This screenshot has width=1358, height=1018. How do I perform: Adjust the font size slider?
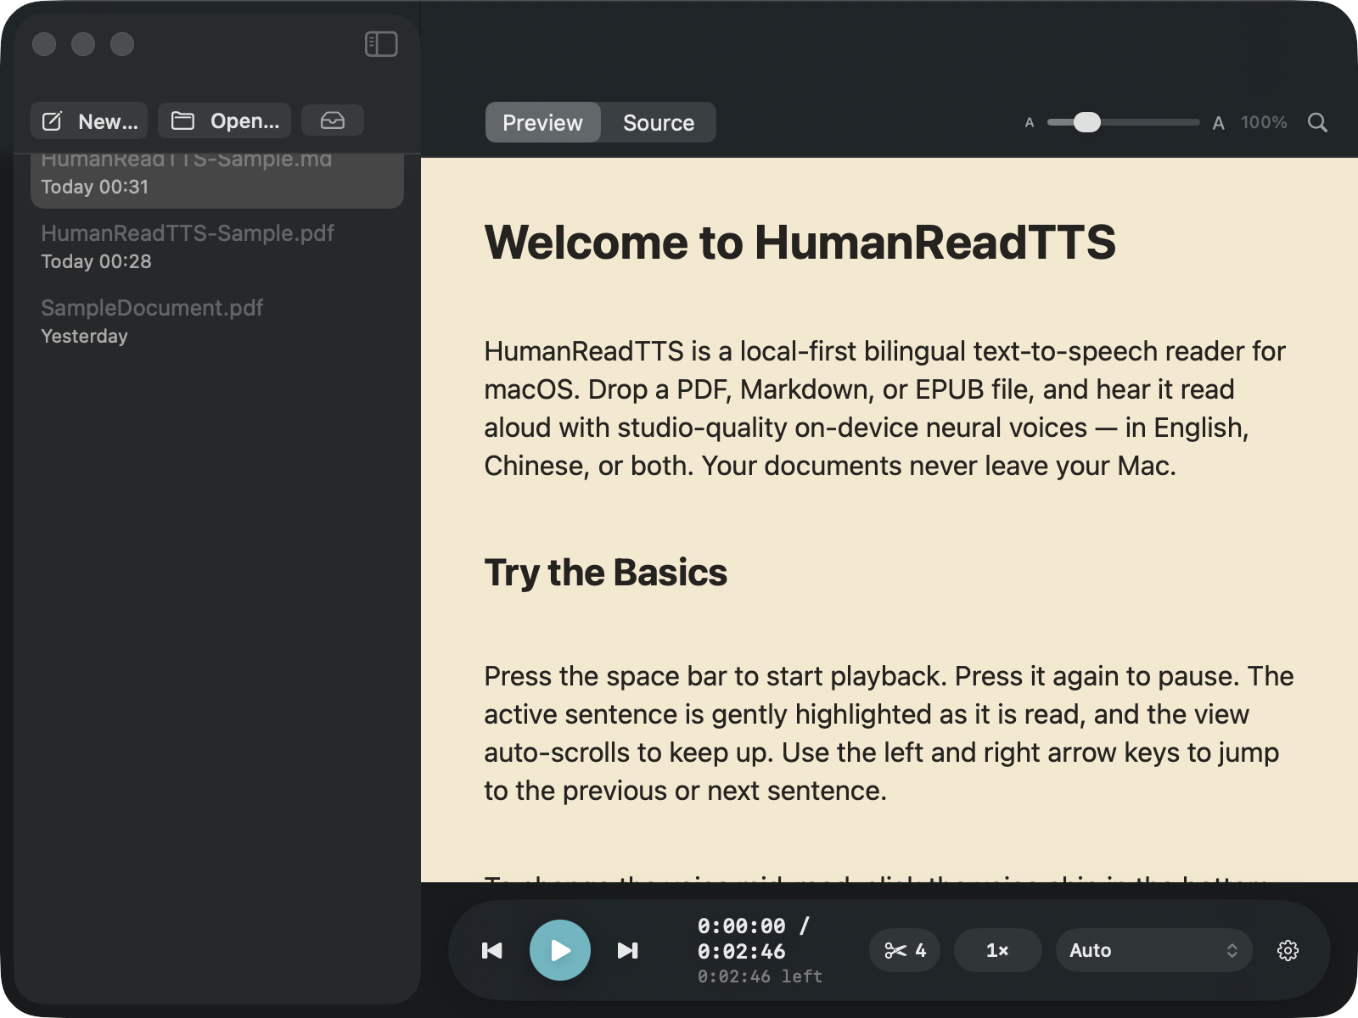point(1123,122)
